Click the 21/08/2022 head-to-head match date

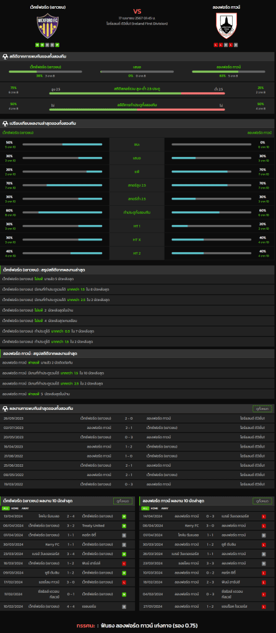[14, 456]
